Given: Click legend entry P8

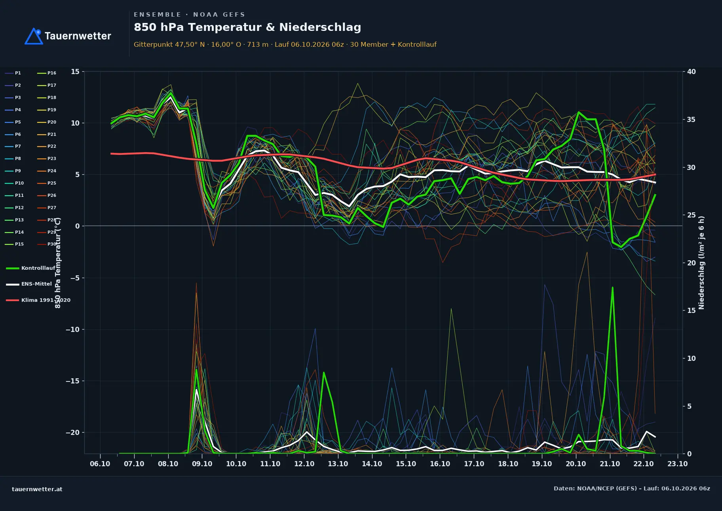Looking at the screenshot, I should coord(13,158).
